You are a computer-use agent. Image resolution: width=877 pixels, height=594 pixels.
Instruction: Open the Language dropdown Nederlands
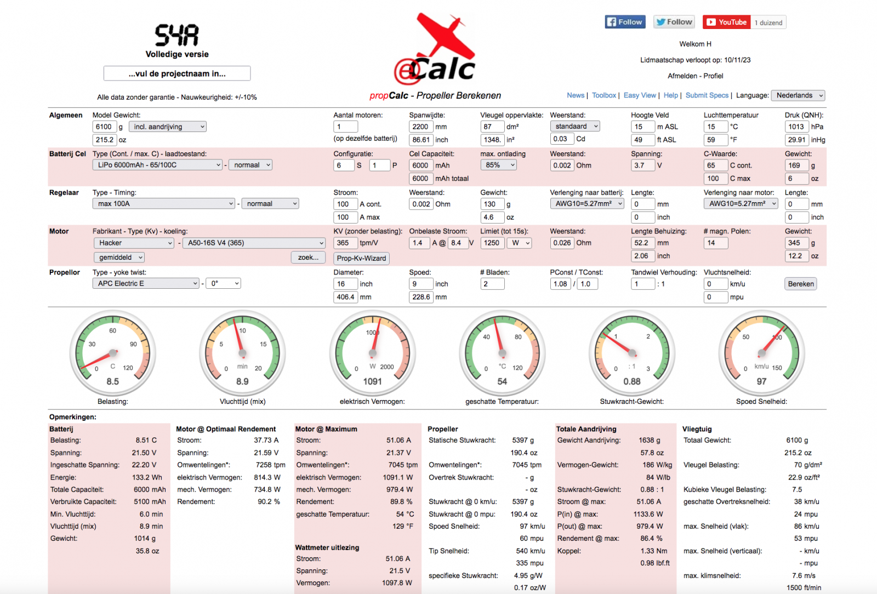point(798,95)
